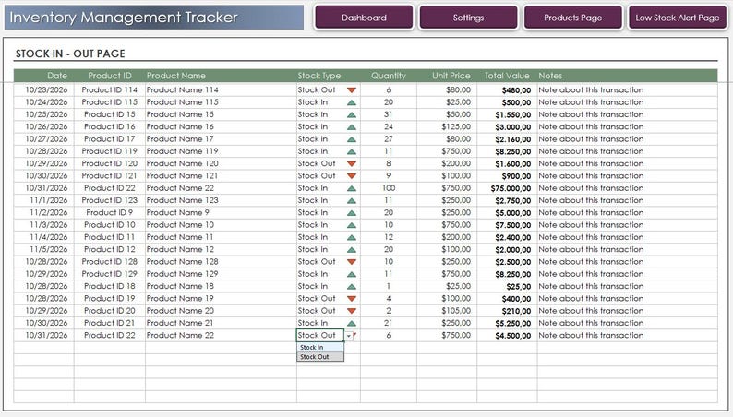This screenshot has height=417, width=733.
Task: Select the STOCK IN - OUT PAGE heading
Action: coord(70,54)
